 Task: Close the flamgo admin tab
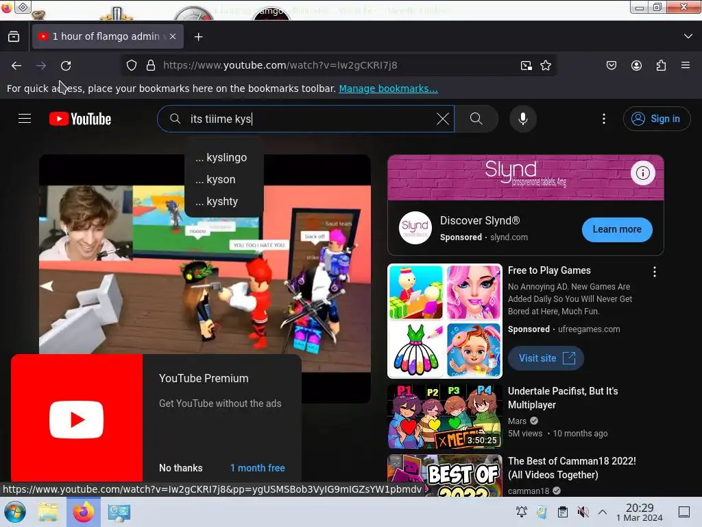click(173, 37)
